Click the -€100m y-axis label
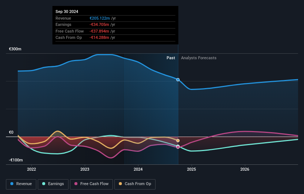 tap(16, 160)
